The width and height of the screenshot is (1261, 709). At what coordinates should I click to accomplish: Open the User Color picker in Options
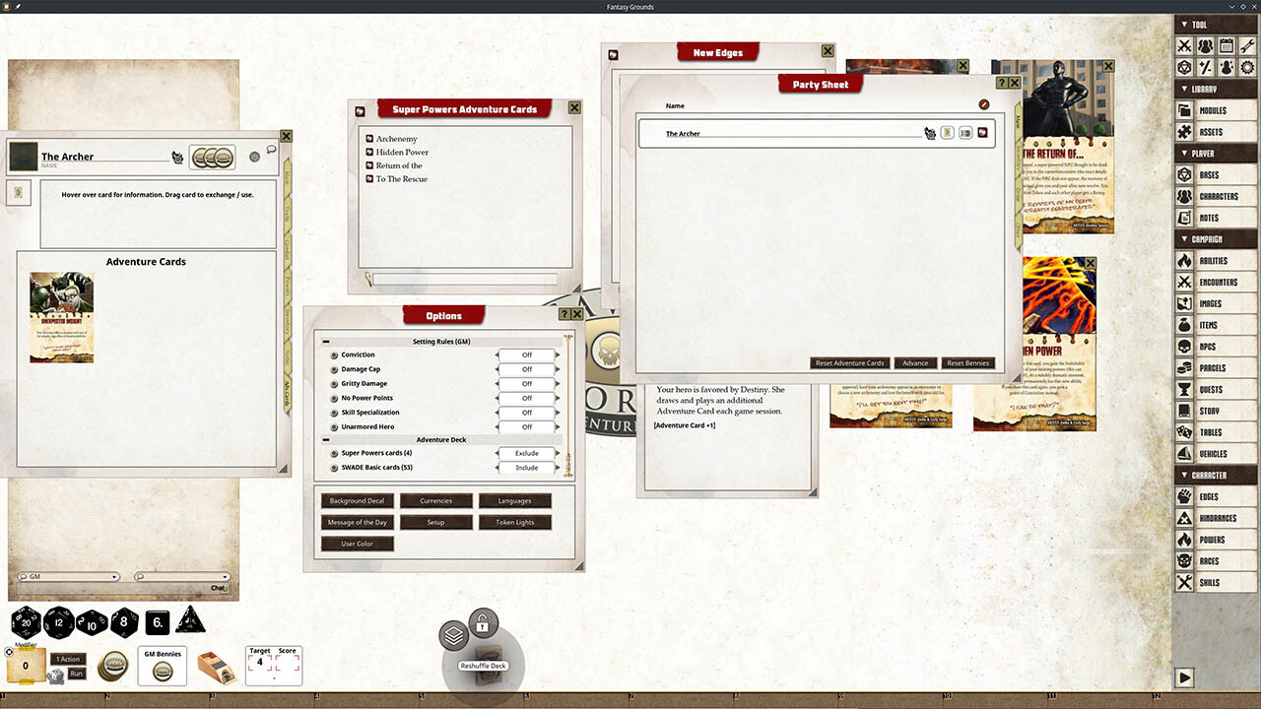(x=356, y=543)
